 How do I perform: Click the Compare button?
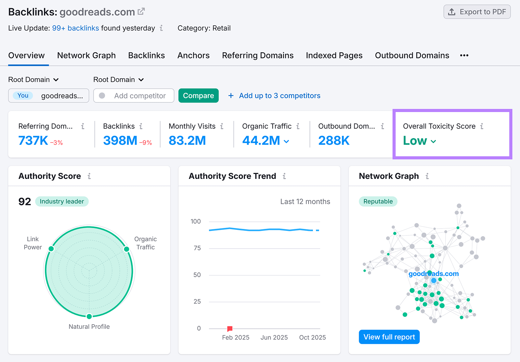[x=198, y=95]
